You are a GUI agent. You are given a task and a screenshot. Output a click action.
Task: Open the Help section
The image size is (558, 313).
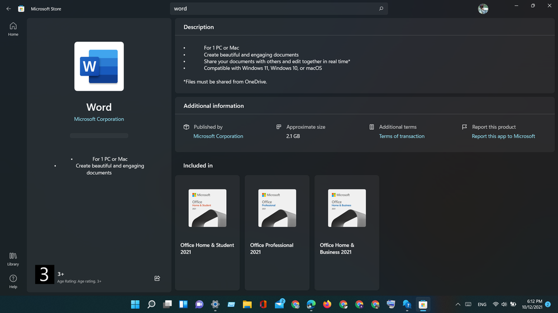pos(13,281)
